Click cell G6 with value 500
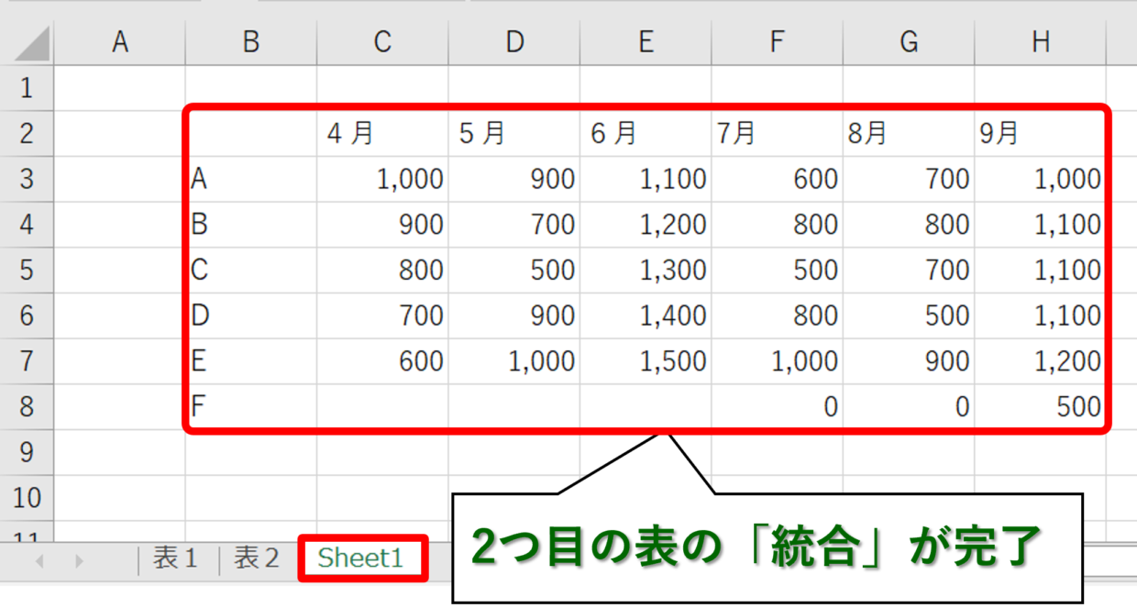This screenshot has height=608, width=1137. click(x=909, y=315)
